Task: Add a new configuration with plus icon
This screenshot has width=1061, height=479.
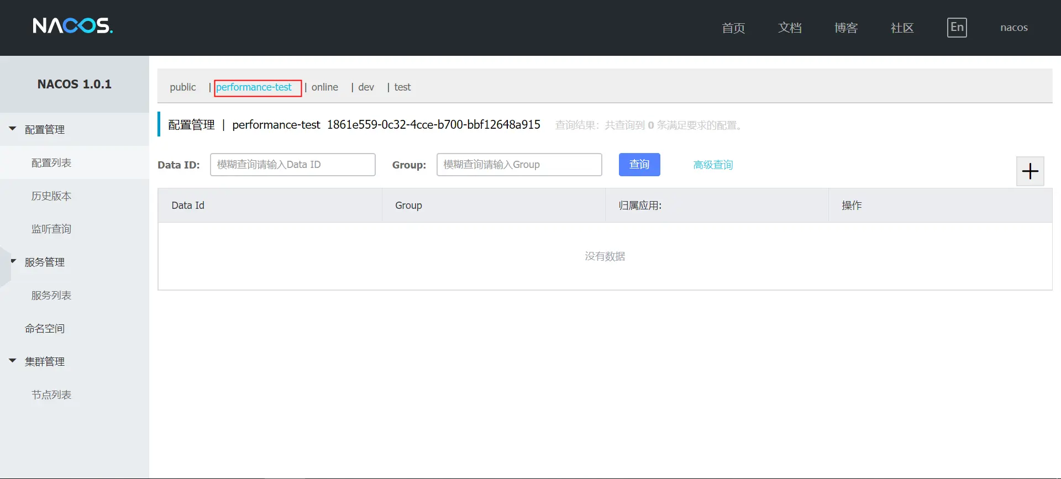Action: coord(1030,171)
